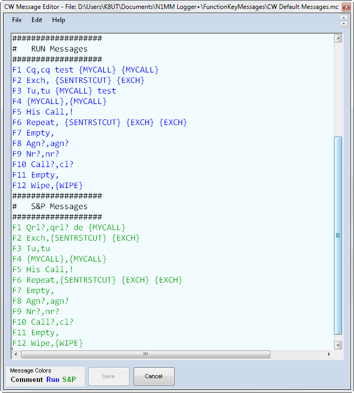Click the green 'F7 Empty,' line
Viewport: 354px width, 393px height.
[33, 291]
